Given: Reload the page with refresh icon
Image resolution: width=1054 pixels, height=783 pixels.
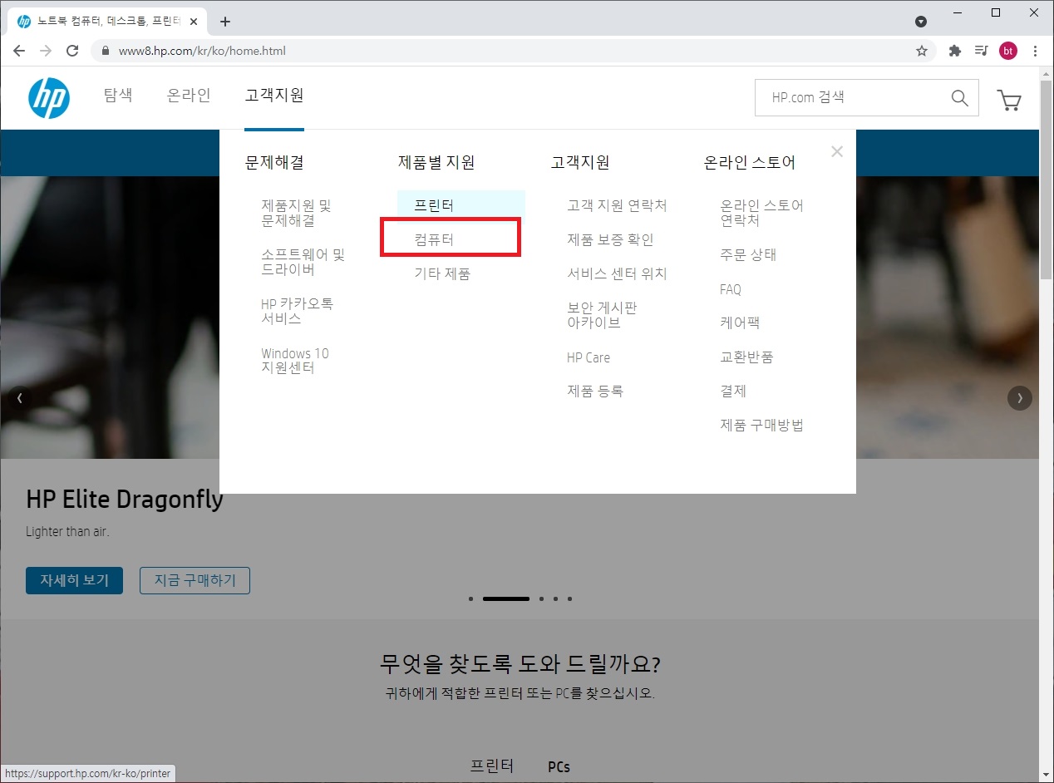Looking at the screenshot, I should pos(72,51).
